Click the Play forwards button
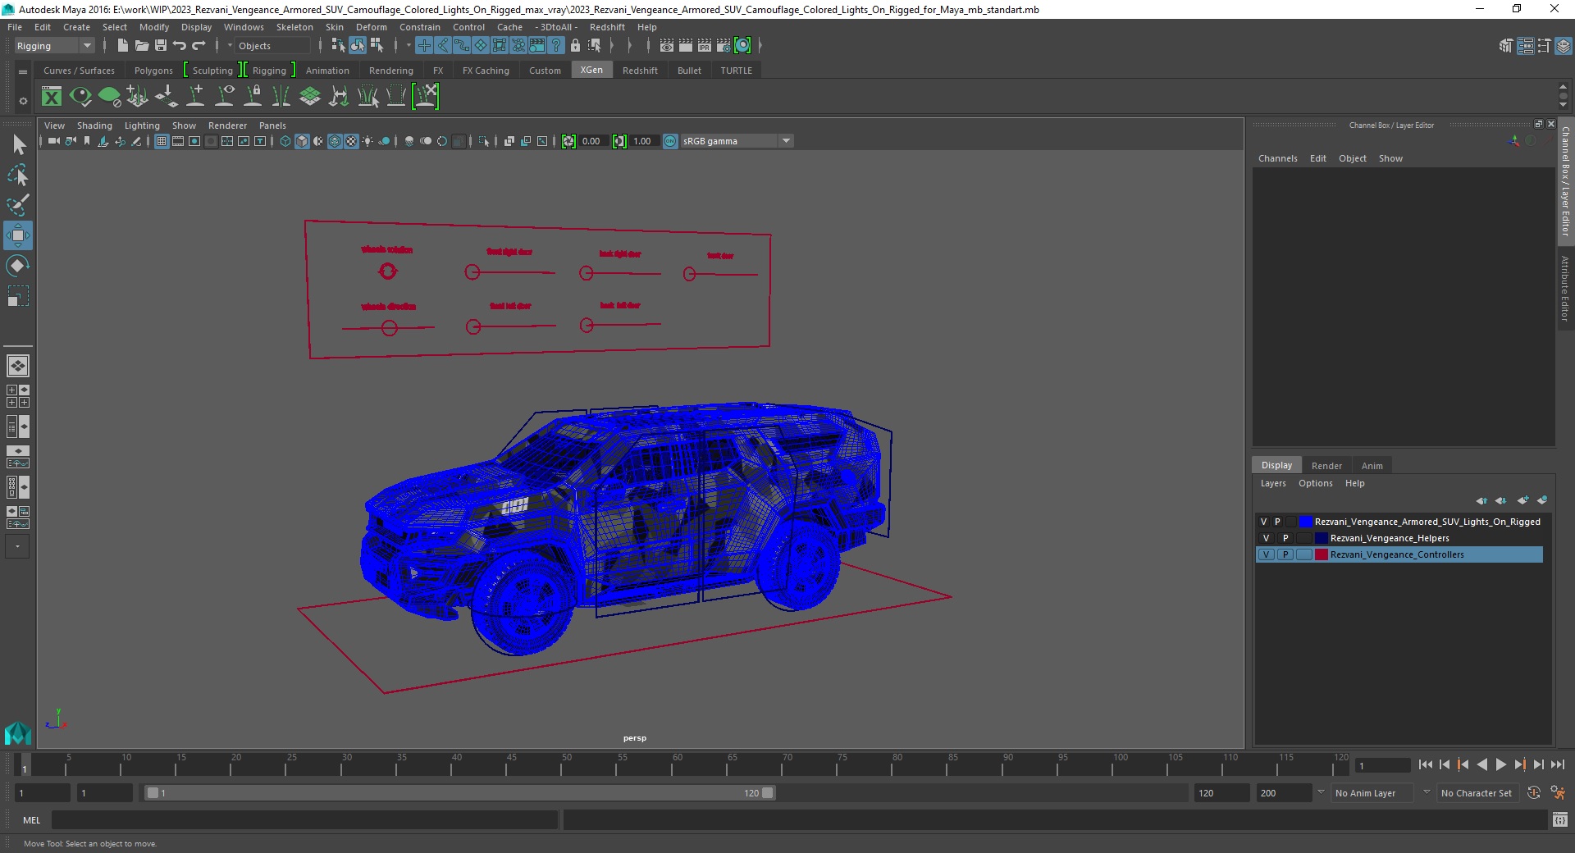The image size is (1575, 853). pos(1500,764)
